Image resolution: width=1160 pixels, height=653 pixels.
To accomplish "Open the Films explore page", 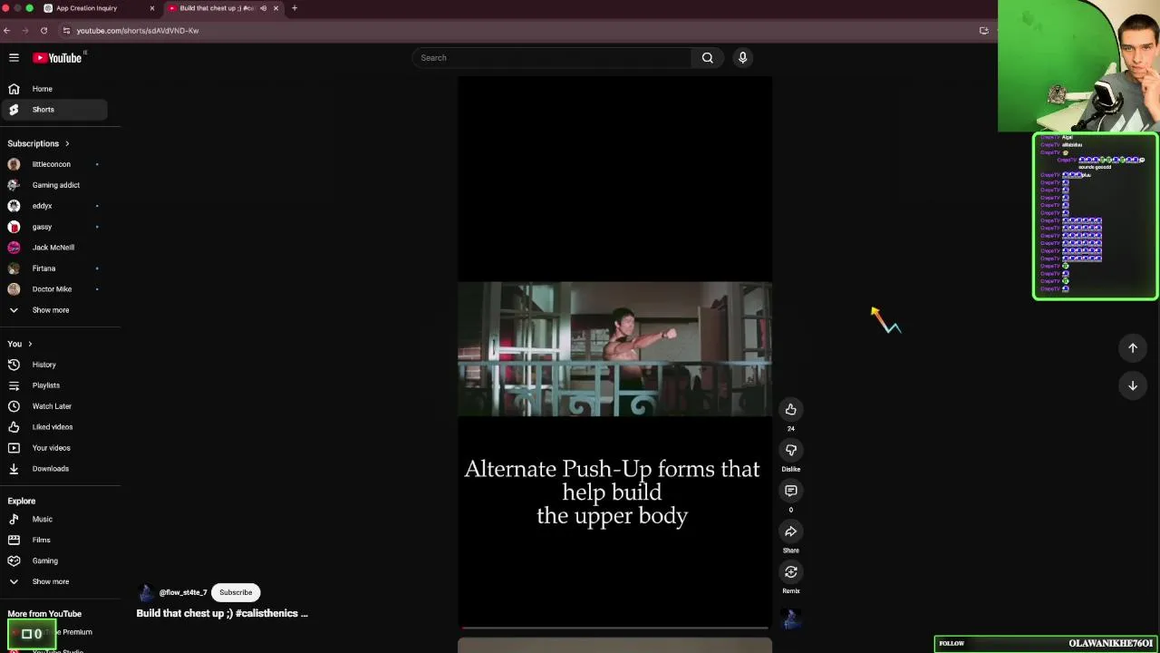I will [x=54, y=541].
